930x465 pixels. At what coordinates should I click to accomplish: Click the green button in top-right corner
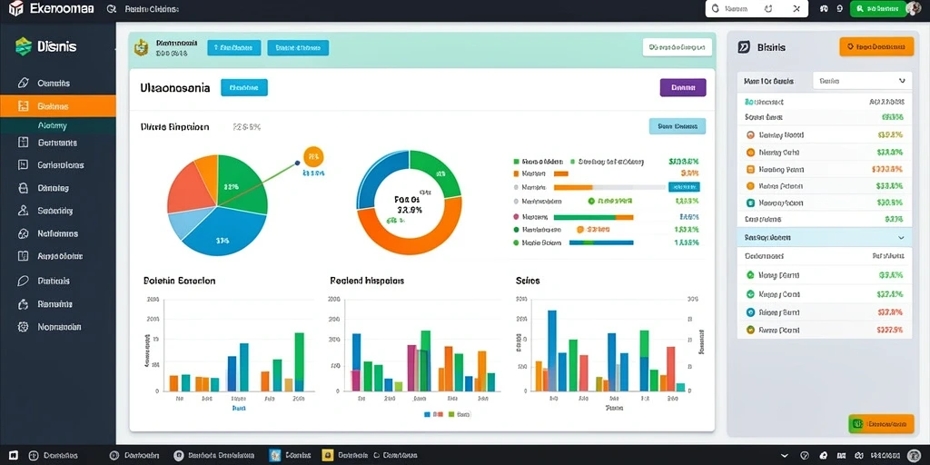click(878, 8)
